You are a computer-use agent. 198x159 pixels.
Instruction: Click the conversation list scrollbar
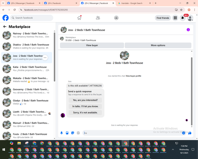(54, 57)
